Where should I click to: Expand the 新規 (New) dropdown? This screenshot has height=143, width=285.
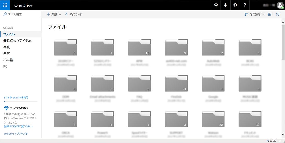click(54, 15)
